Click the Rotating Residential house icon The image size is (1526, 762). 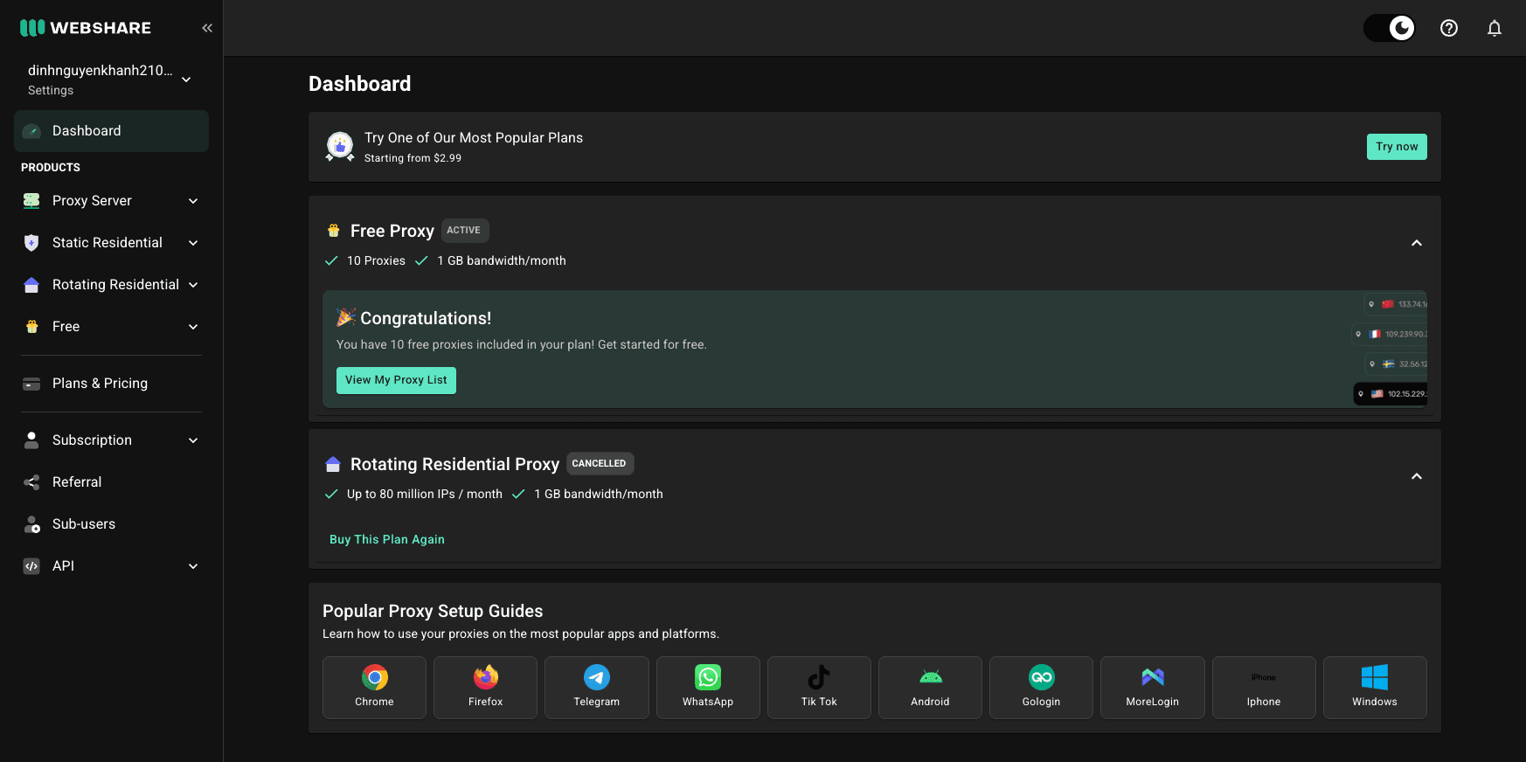[31, 285]
